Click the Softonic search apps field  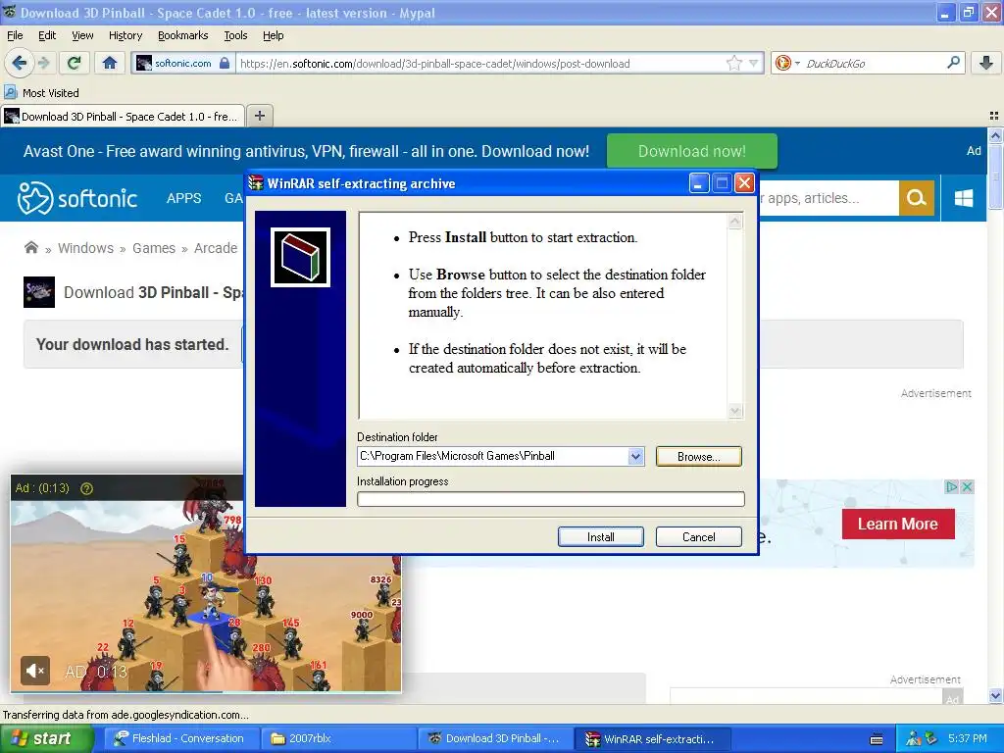tap(828, 198)
